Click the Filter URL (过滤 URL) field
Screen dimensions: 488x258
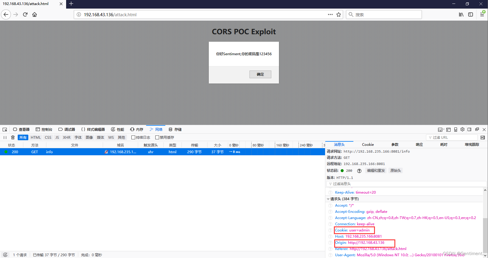click(x=452, y=138)
